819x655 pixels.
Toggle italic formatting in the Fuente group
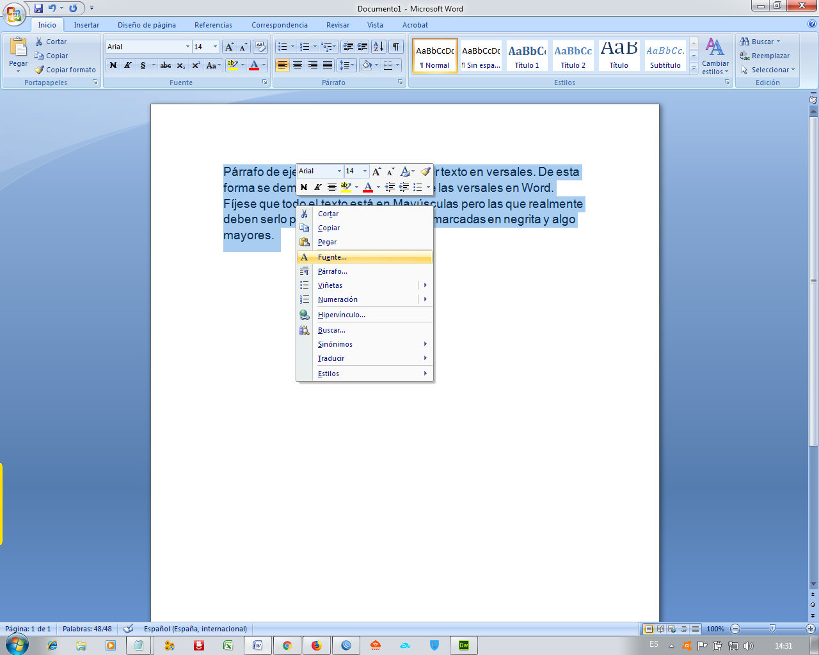(127, 65)
